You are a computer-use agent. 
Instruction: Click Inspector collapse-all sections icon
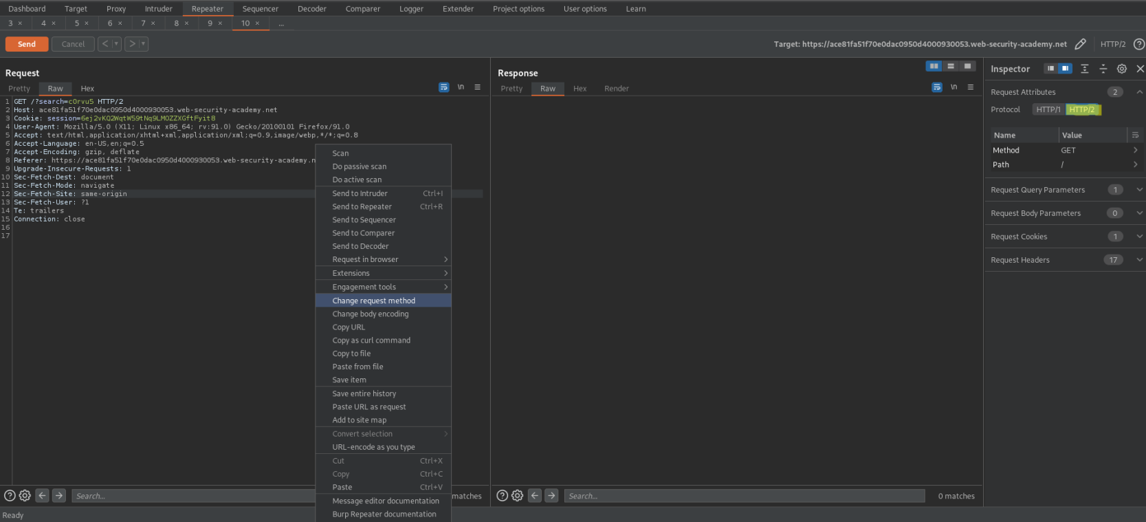point(1103,69)
